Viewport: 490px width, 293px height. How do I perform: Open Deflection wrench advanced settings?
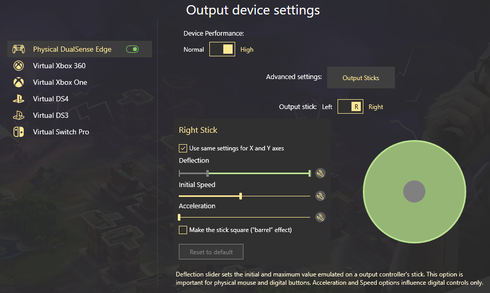320,173
